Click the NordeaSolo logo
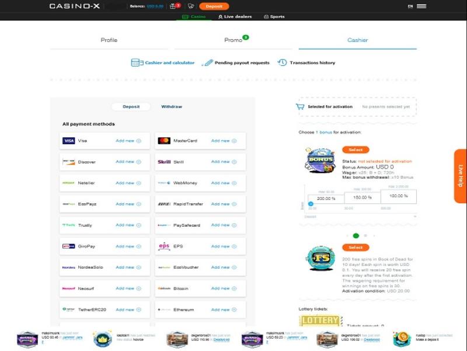The height and width of the screenshot is (351, 467). tap(68, 267)
